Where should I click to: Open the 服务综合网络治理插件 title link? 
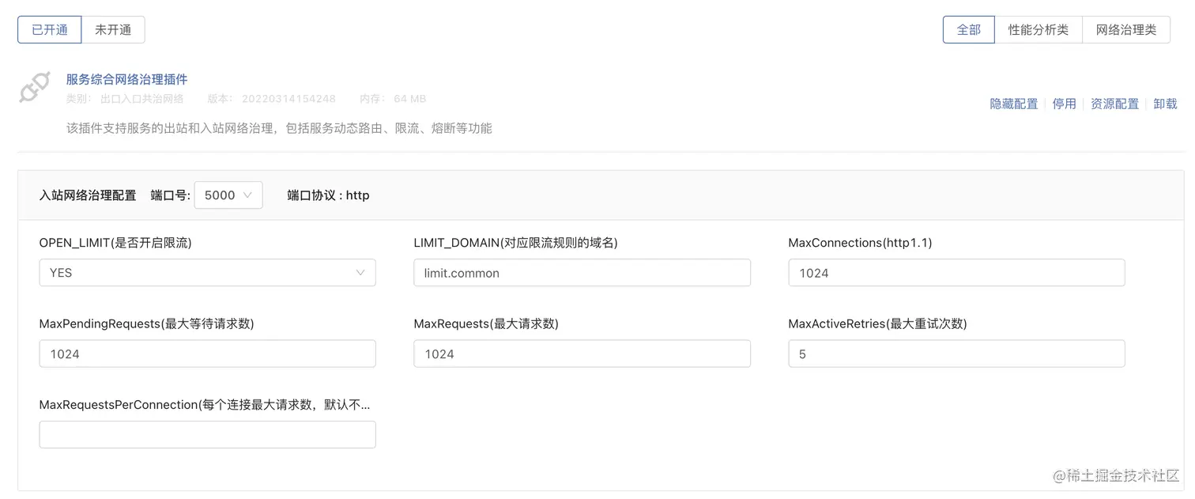[126, 79]
